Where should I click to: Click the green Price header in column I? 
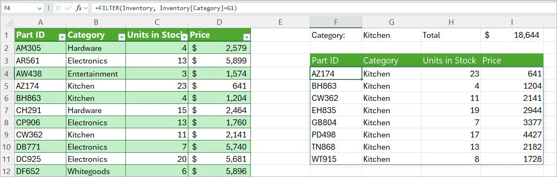512,61
